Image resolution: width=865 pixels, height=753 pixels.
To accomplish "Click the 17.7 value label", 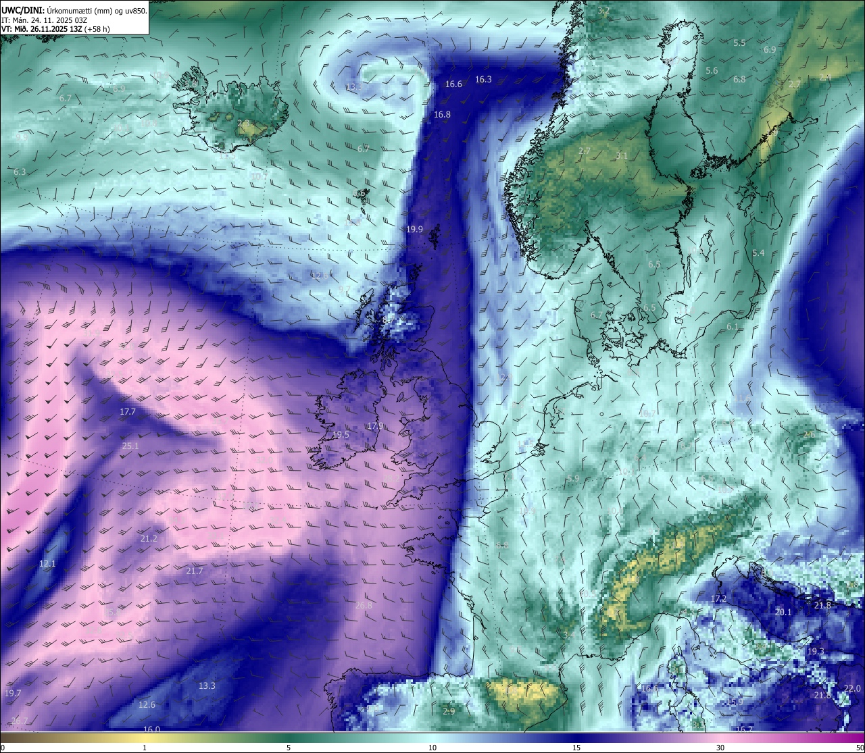I will 127,411.
